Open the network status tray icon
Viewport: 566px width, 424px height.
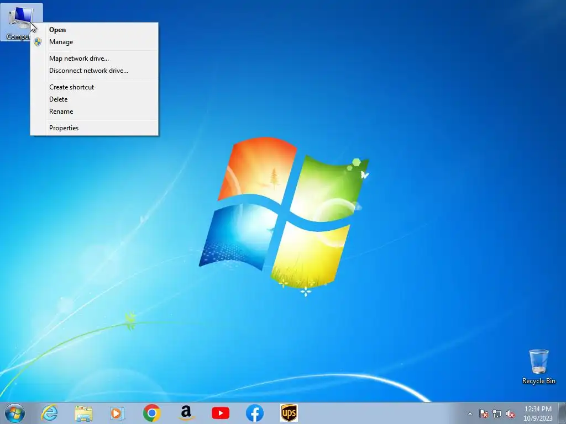pyautogui.click(x=497, y=414)
